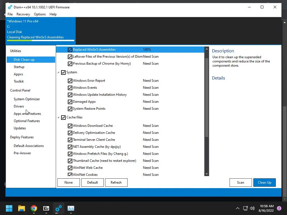The height and width of the screenshot is (215, 287).
Task: Uncheck Delivery Optimization Cache
Action: (x=70, y=133)
